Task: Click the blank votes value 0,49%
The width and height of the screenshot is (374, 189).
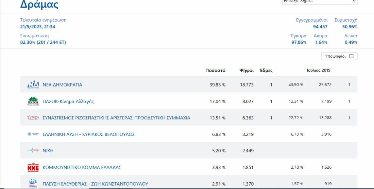Action: (x=351, y=42)
